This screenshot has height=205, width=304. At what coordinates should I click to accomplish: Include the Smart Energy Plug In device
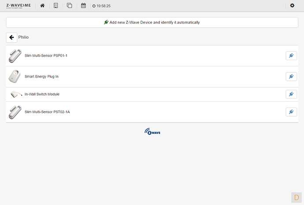(x=291, y=76)
